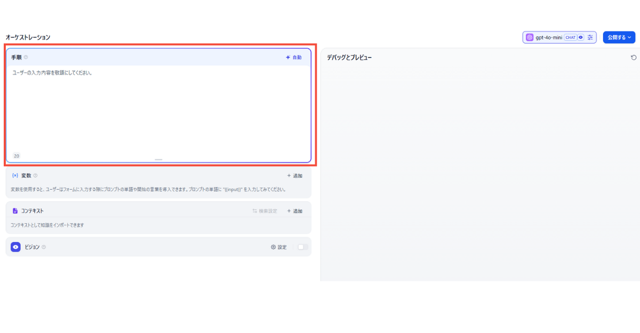The image size is (640, 333).
Task: Open 検索設定 retrieval settings
Action: (265, 211)
